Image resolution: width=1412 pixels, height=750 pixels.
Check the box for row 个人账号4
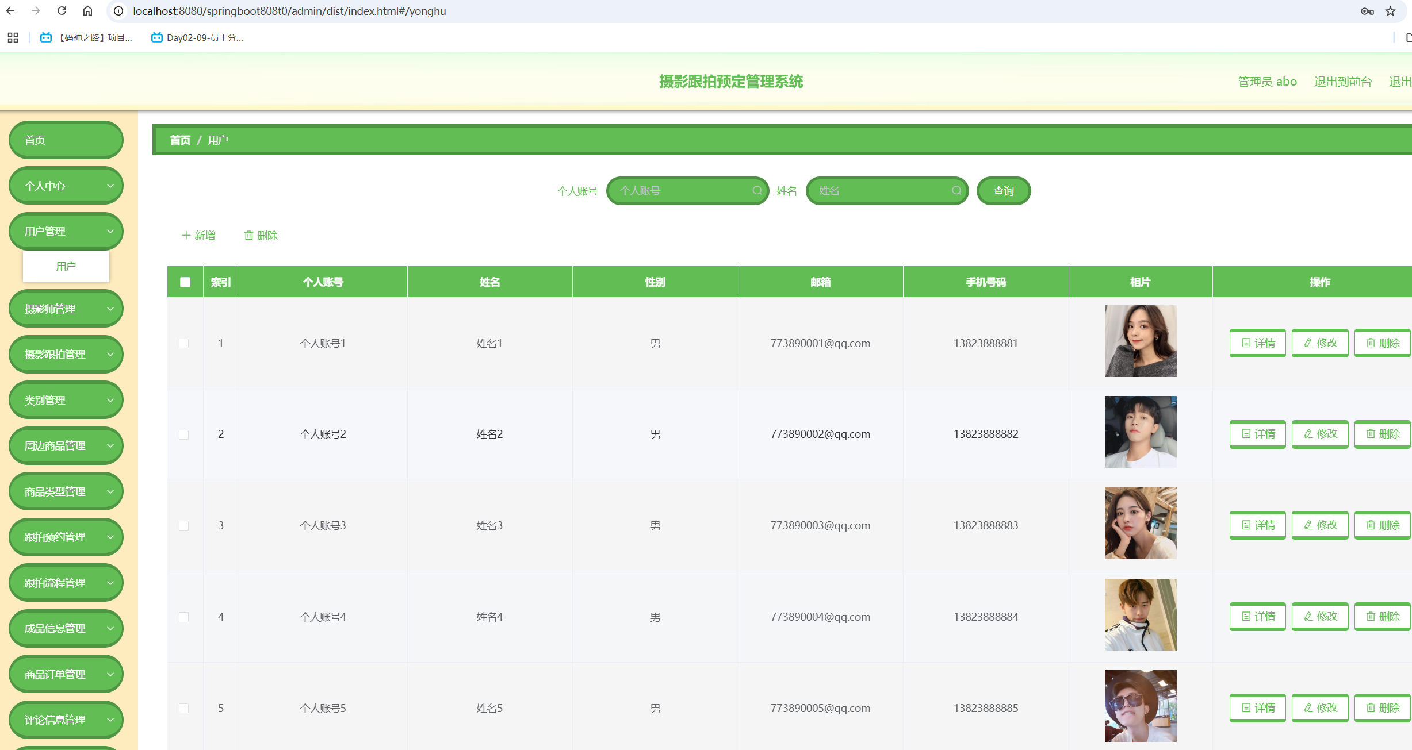click(x=184, y=617)
